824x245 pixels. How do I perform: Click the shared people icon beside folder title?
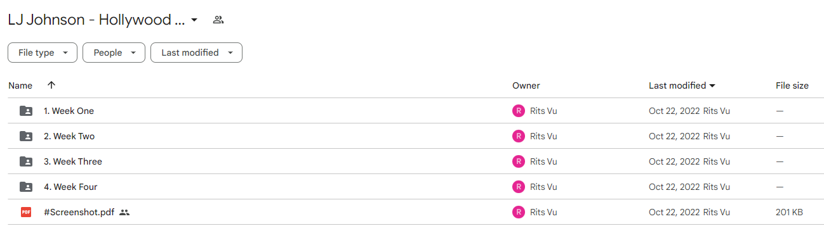pos(218,20)
